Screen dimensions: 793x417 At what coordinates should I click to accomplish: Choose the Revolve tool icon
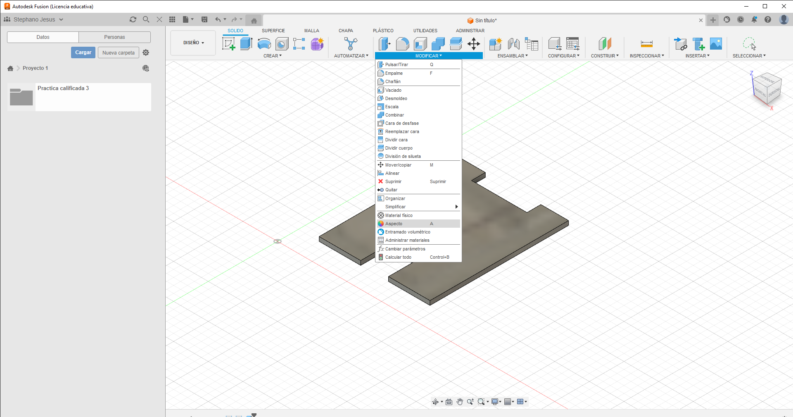click(264, 43)
